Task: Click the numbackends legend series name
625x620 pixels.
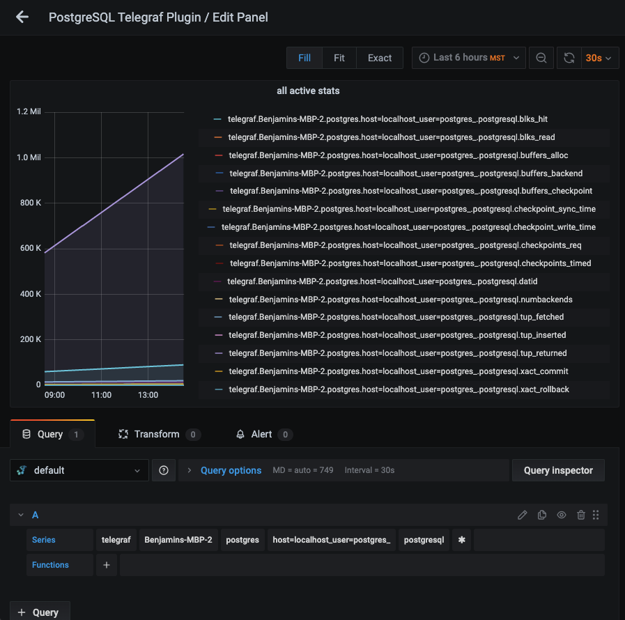Action: pyautogui.click(x=401, y=300)
